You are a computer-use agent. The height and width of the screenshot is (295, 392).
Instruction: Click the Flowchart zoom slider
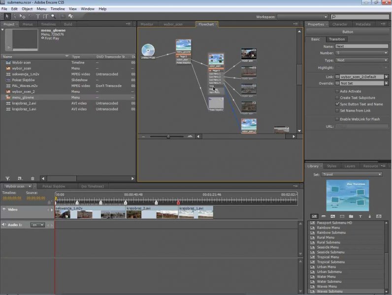[168, 136]
